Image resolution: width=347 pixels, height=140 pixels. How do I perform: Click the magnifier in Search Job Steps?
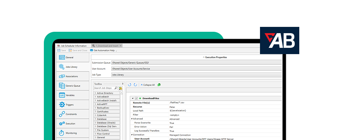tap(116, 88)
